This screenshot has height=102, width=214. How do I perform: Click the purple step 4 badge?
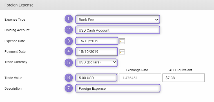tap(68, 51)
